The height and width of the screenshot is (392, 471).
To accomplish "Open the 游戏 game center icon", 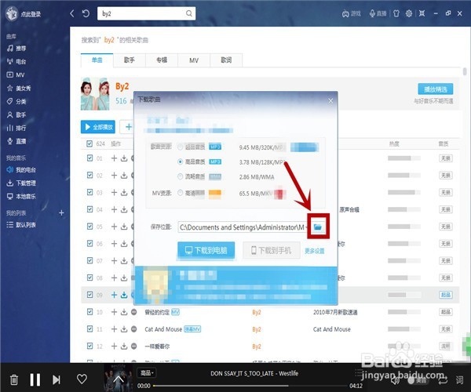I will pyautogui.click(x=351, y=13).
